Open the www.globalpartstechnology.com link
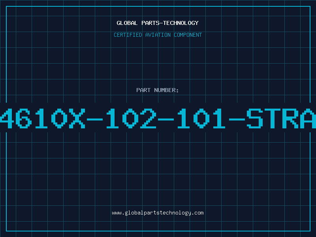 coord(158,213)
